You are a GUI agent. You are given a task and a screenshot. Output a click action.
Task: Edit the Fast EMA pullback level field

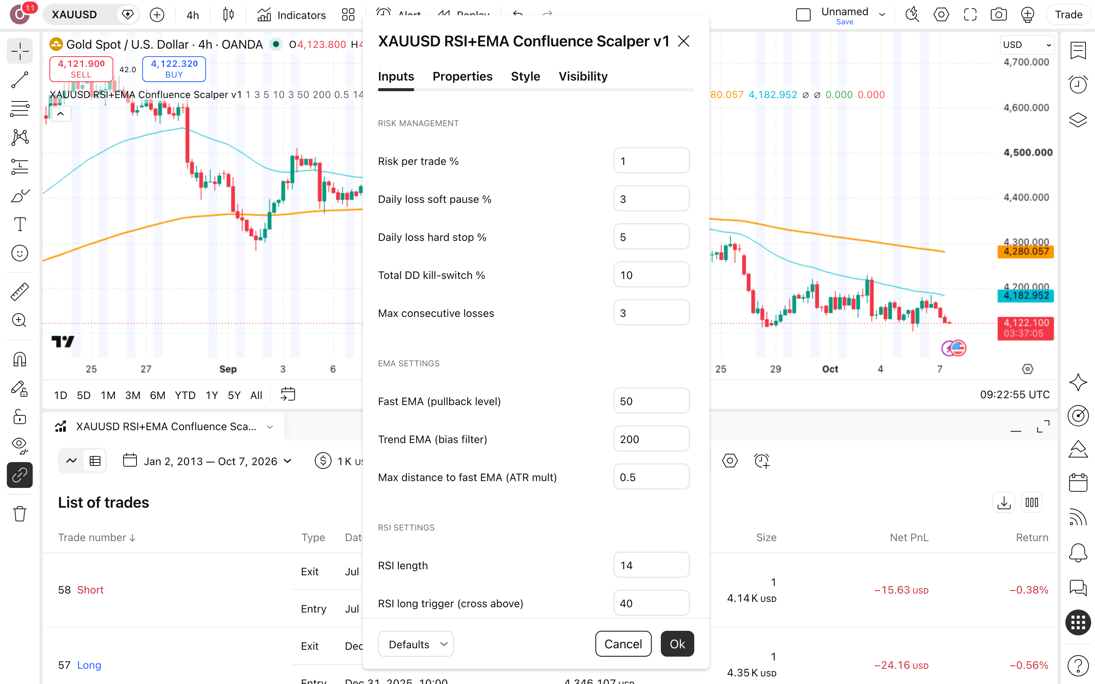(x=651, y=401)
